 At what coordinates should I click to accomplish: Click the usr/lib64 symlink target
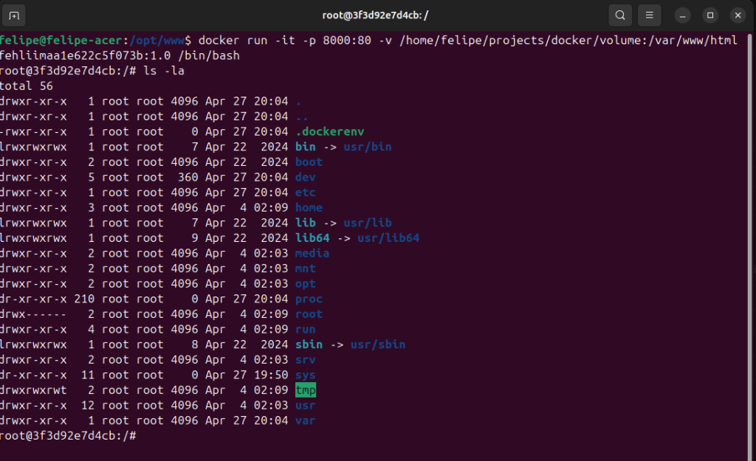(387, 238)
